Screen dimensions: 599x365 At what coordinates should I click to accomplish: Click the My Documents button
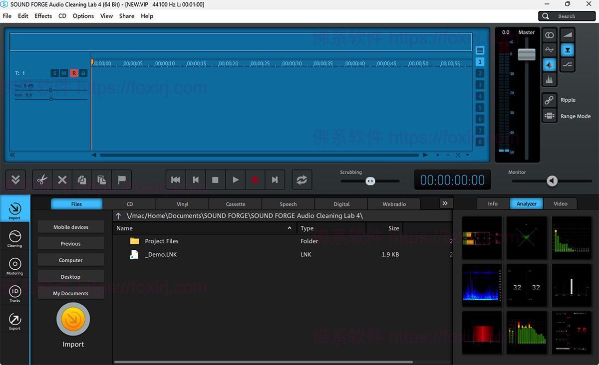(70, 293)
